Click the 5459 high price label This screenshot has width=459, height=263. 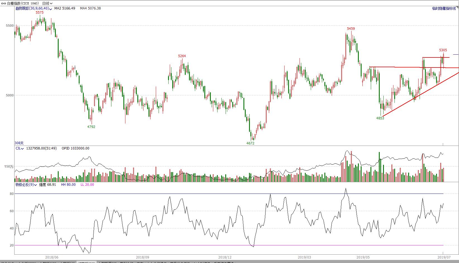[351, 29]
